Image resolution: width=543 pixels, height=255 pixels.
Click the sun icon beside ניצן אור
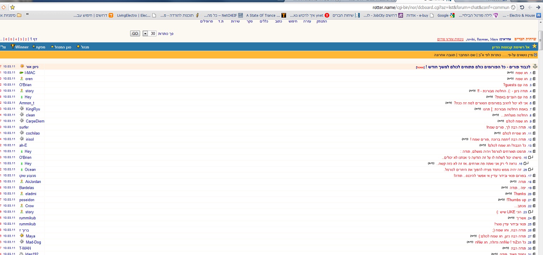pyautogui.click(x=22, y=66)
